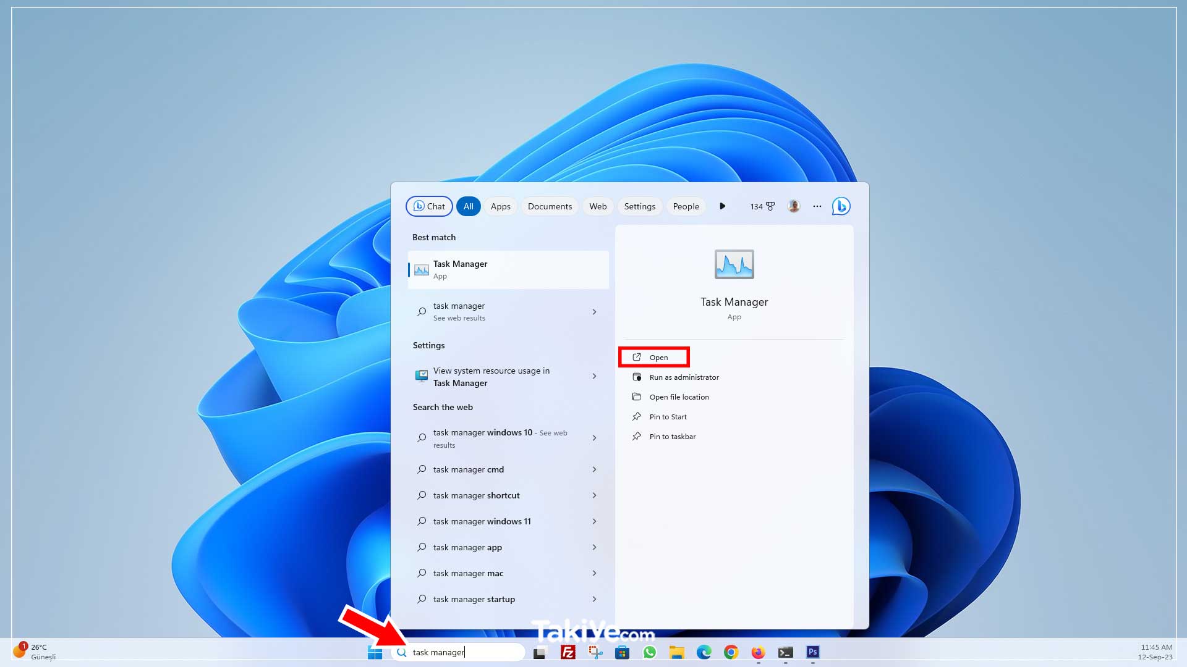Open Photoshop from the taskbar

(812, 652)
